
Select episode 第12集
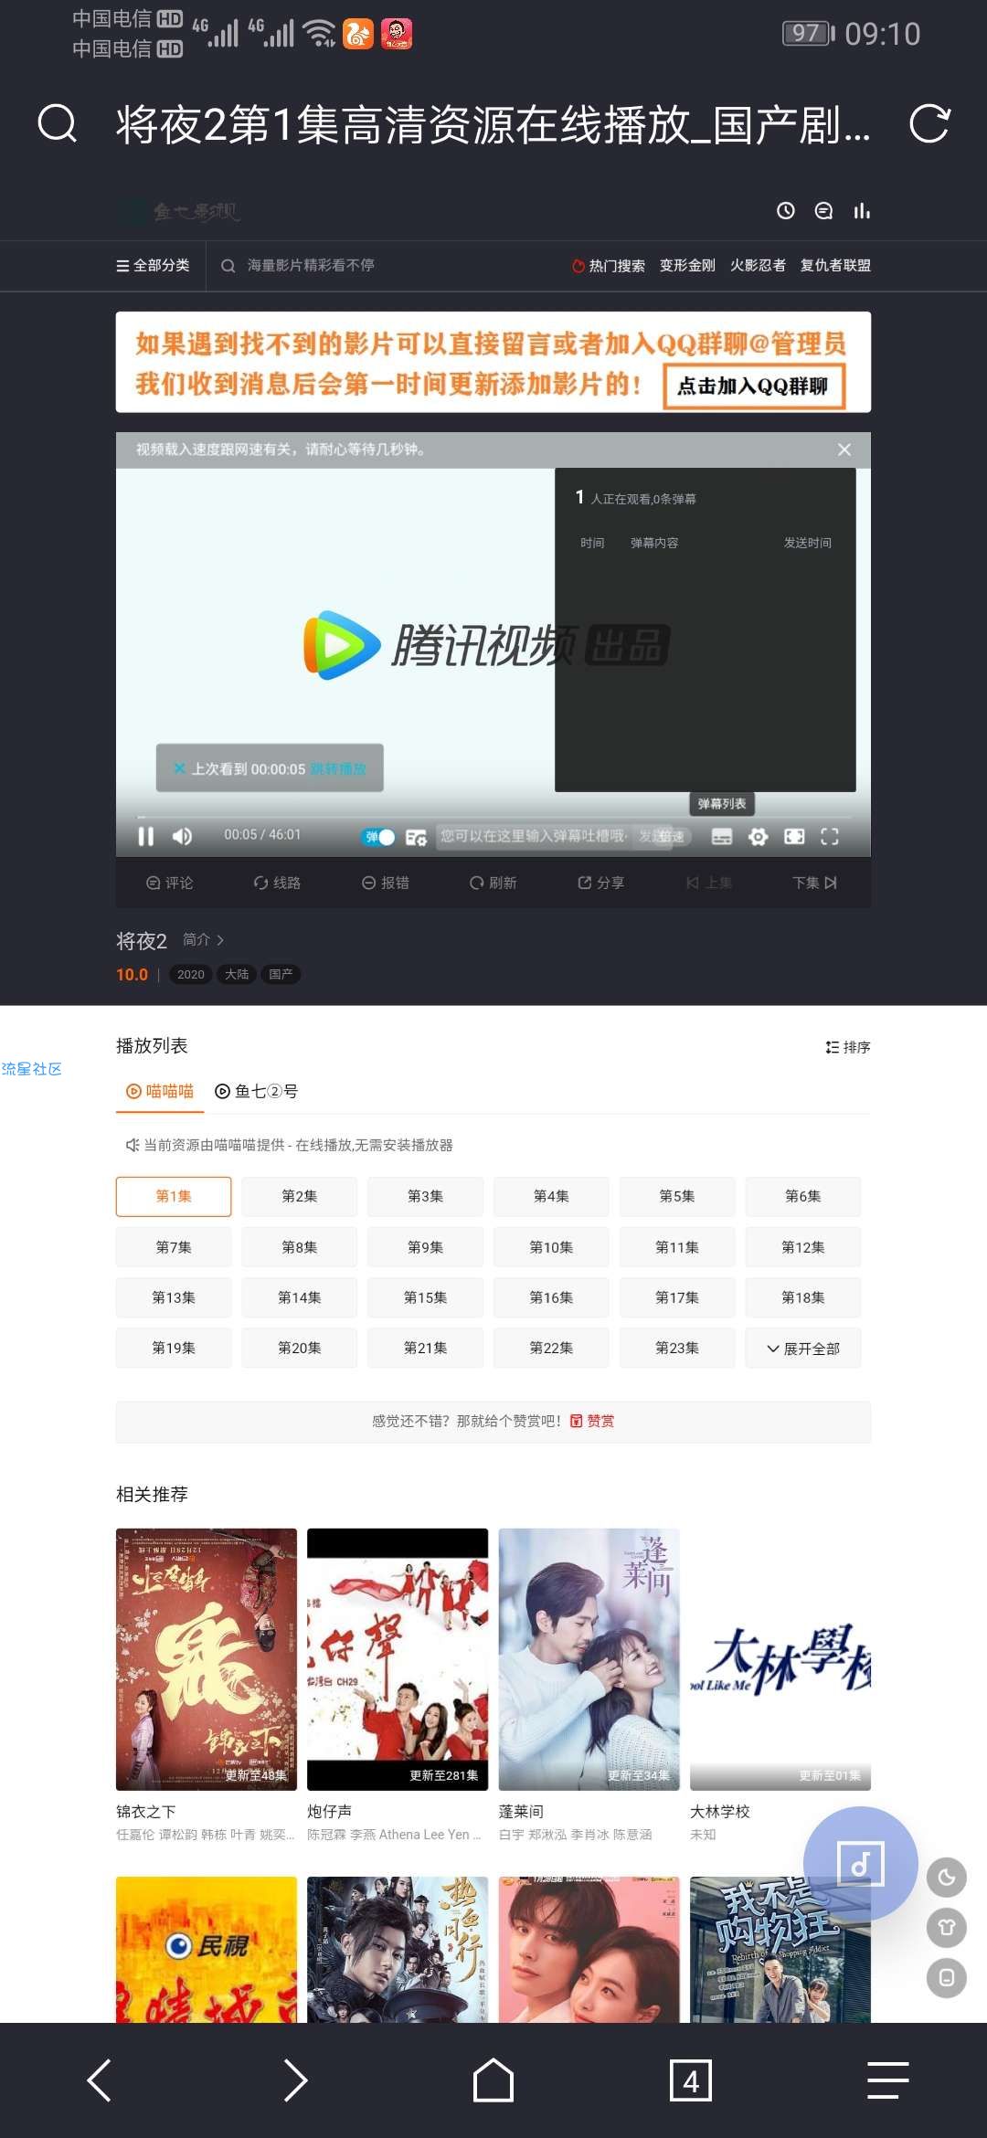pos(803,1247)
